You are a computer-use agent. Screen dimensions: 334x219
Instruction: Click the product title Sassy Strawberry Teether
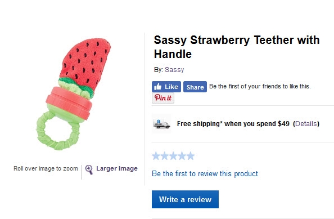tap(237, 47)
